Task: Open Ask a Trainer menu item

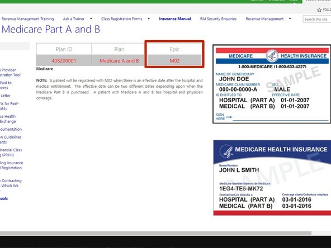Action: coord(74,19)
